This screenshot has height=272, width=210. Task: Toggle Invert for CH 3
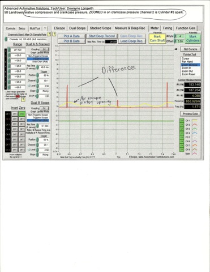pos(15,124)
